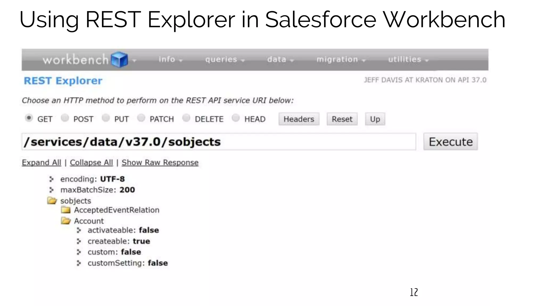
Task: Click the AcceptedEventRelation closed folder icon
Action: [65, 210]
